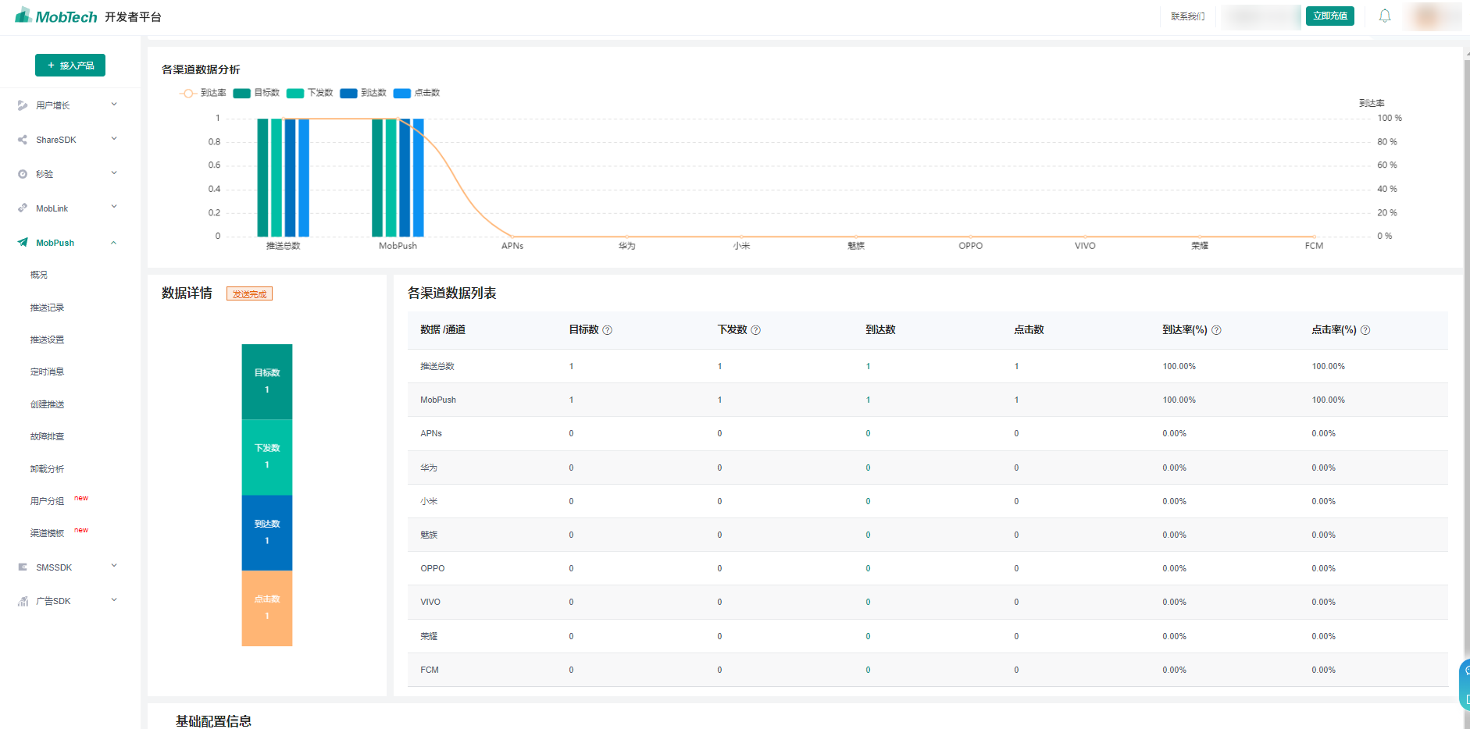Click the MobLink link icon

tap(23, 208)
